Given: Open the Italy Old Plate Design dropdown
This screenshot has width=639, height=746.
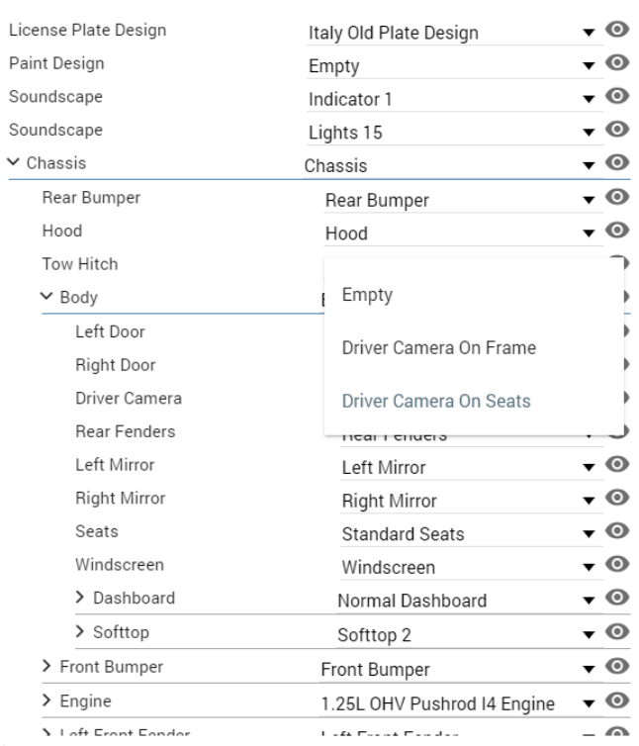Looking at the screenshot, I should (x=455, y=33).
